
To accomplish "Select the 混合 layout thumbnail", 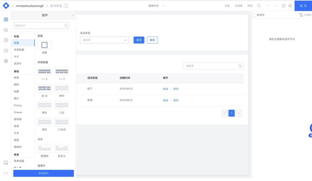I will (44, 88).
